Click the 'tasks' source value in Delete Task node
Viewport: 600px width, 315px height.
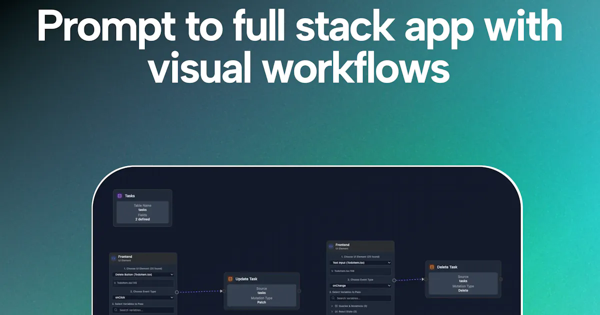click(463, 281)
